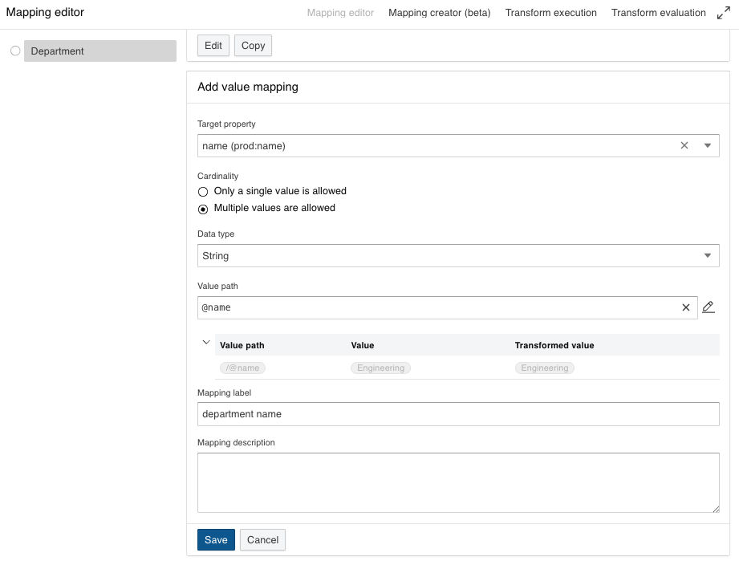The height and width of the screenshot is (565, 739).
Task: Click the '/@name' value path chip
Action: tap(242, 368)
